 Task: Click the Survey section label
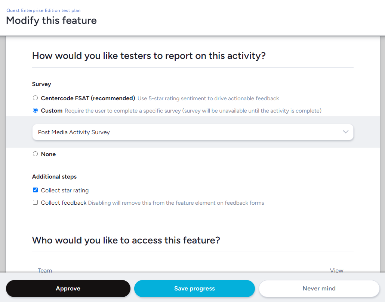41,84
